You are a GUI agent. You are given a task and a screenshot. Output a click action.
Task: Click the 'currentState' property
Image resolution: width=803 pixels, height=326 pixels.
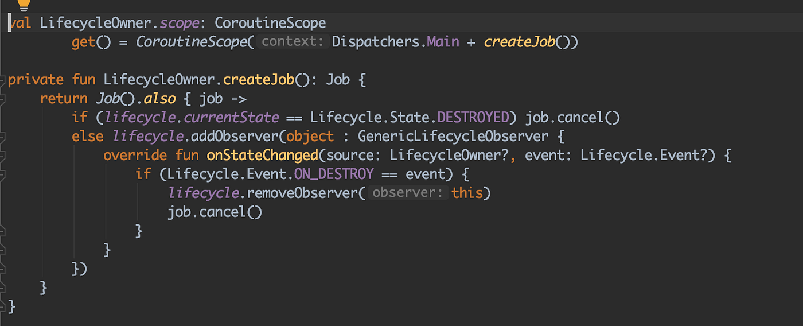point(231,118)
